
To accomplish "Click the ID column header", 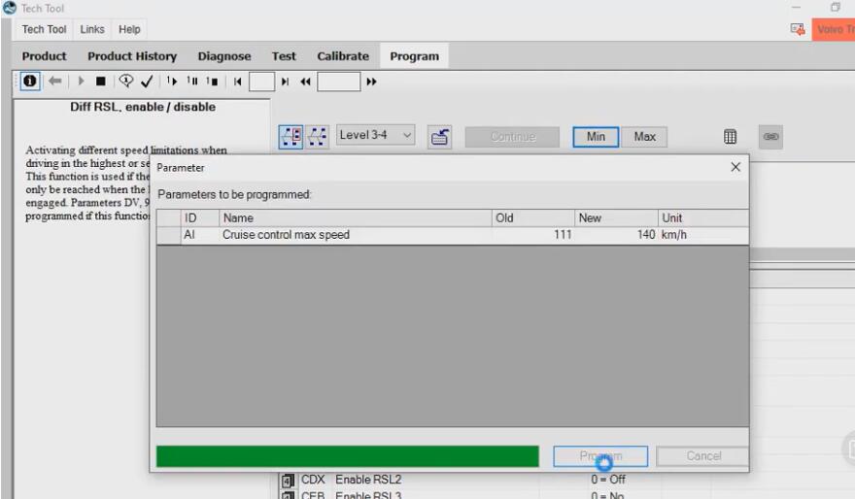I will tap(199, 217).
